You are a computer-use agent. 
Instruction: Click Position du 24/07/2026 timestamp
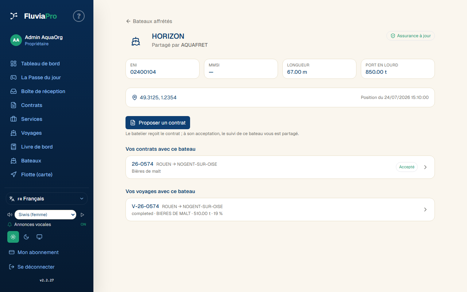395,97
